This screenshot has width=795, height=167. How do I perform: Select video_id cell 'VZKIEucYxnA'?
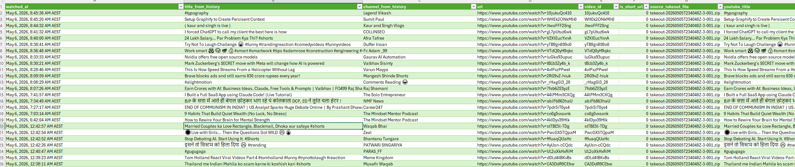click(601, 38)
